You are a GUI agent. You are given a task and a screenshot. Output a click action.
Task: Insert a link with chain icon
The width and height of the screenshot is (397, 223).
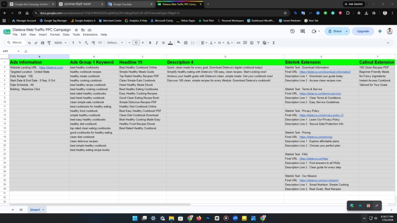(238, 43)
